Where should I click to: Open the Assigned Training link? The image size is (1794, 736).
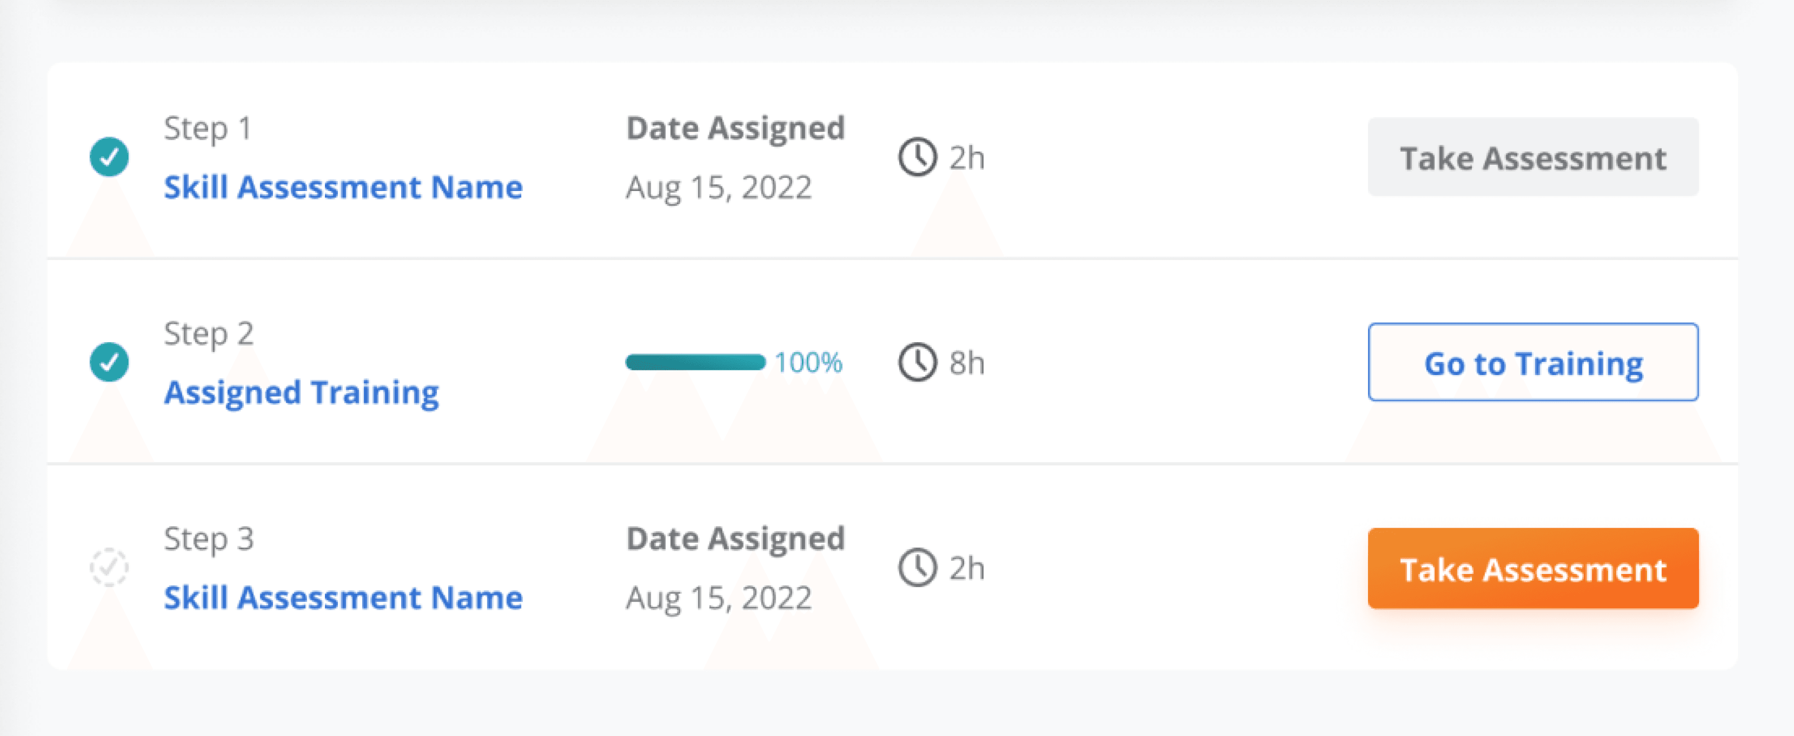[x=301, y=393]
